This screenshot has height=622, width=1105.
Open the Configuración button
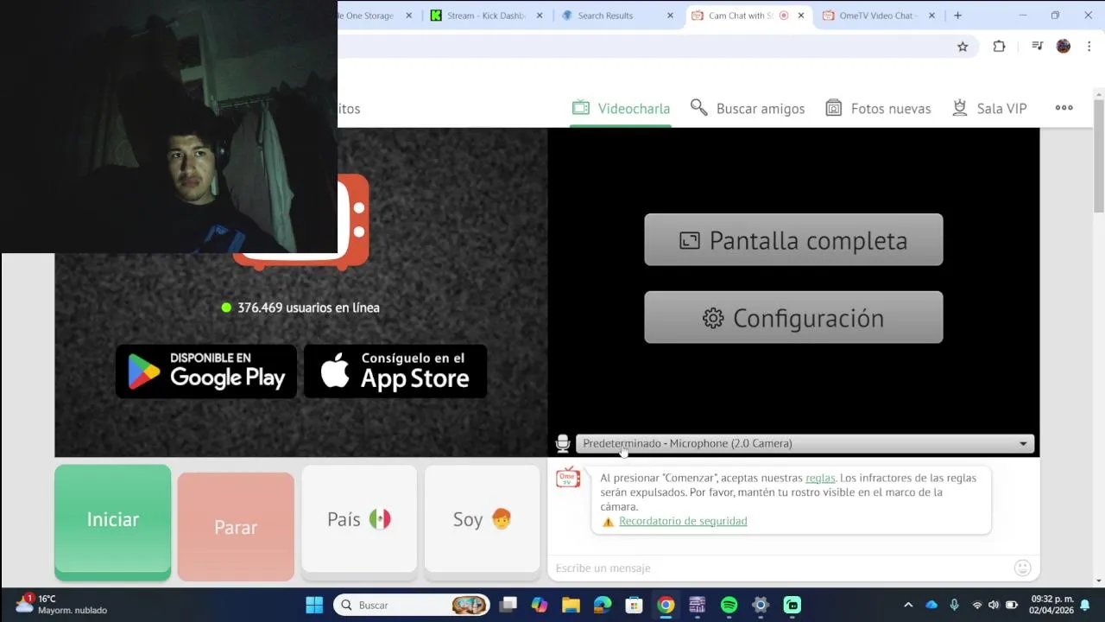pos(793,318)
